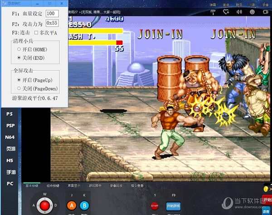Click the F3:连击 label
The image size is (272, 215).
(x=21, y=33)
